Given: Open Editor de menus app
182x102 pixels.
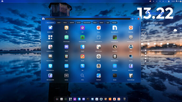Looking at the screenshot, I should tap(99, 47).
